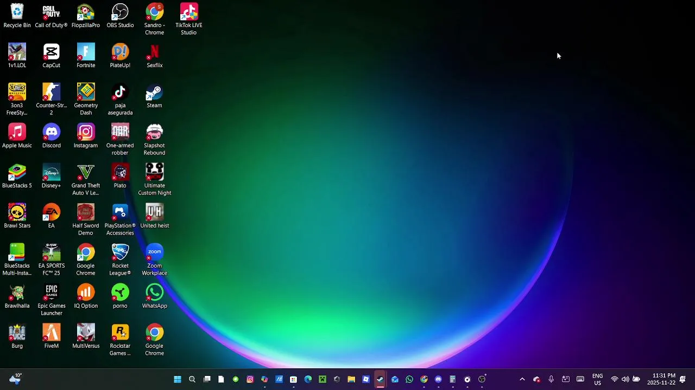Select the CapCut desktop shortcut
This screenshot has height=390, width=695.
(x=51, y=56)
